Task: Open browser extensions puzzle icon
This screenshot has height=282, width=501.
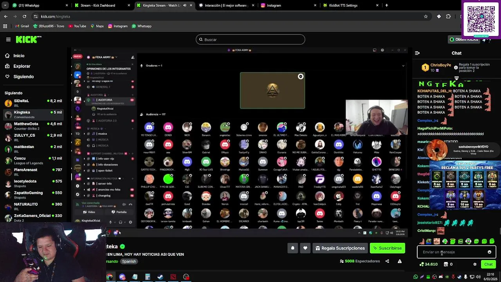Action: point(449,16)
